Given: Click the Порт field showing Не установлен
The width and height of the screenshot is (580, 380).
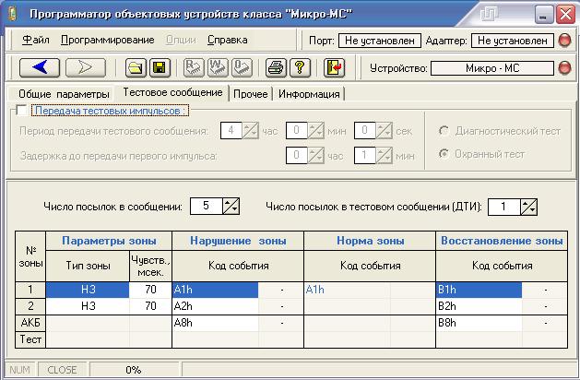Looking at the screenshot, I should coord(380,41).
